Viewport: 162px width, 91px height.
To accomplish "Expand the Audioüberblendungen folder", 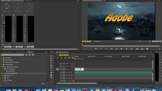I will tap(2, 62).
